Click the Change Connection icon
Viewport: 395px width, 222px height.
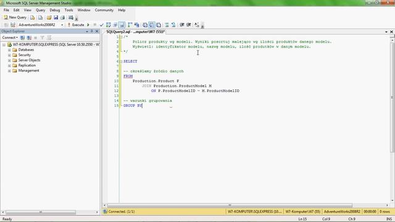click(x=13, y=25)
